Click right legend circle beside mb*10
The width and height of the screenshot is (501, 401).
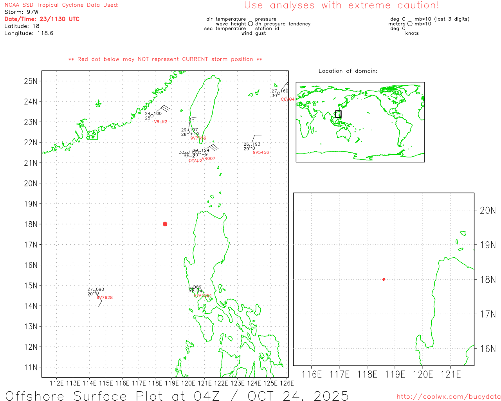pyautogui.click(x=410, y=24)
